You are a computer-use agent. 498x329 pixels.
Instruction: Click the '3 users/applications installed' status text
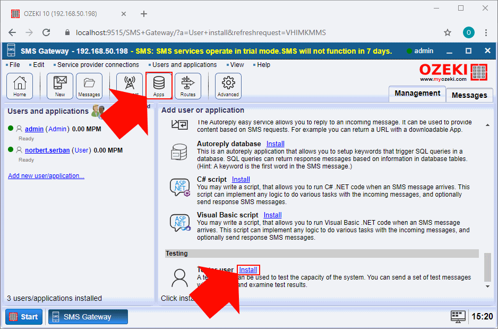pyautogui.click(x=54, y=298)
